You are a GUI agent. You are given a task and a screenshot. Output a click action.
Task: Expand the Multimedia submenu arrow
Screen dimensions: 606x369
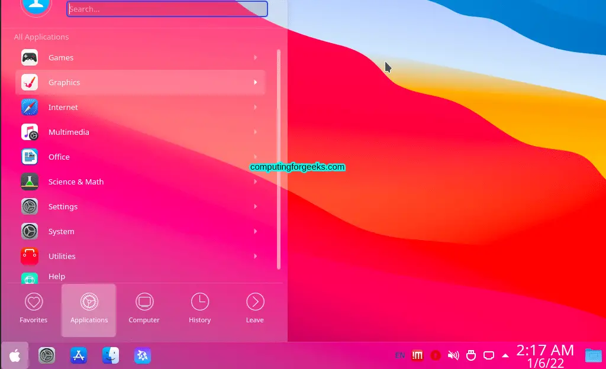[x=256, y=132]
